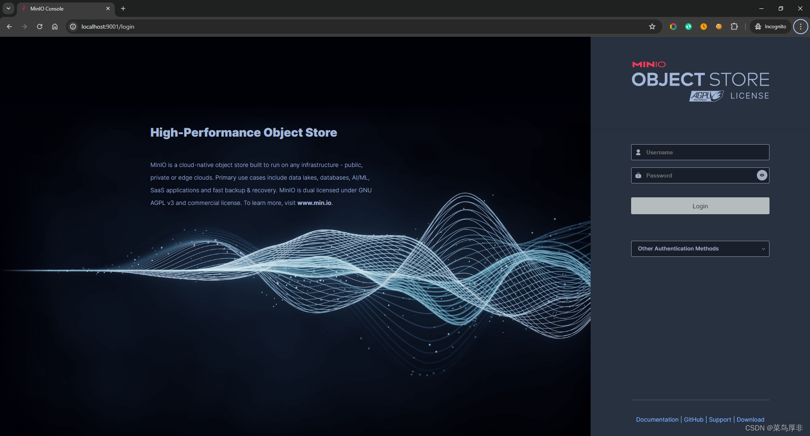
Task: Go back with browser back arrow
Action: point(9,27)
